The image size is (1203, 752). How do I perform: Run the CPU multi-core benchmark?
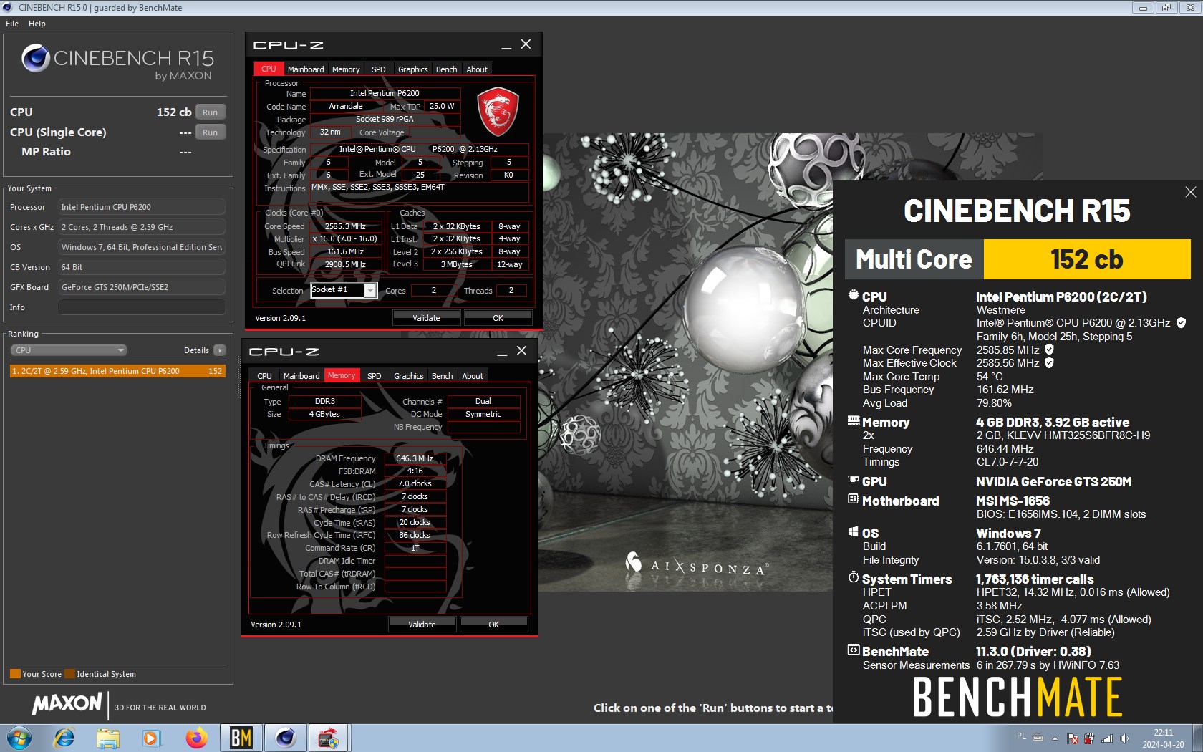coord(210,112)
